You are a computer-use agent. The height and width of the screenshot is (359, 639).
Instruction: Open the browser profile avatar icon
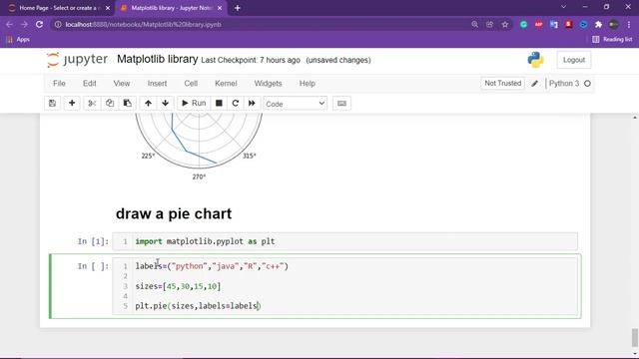pyautogui.click(x=614, y=24)
